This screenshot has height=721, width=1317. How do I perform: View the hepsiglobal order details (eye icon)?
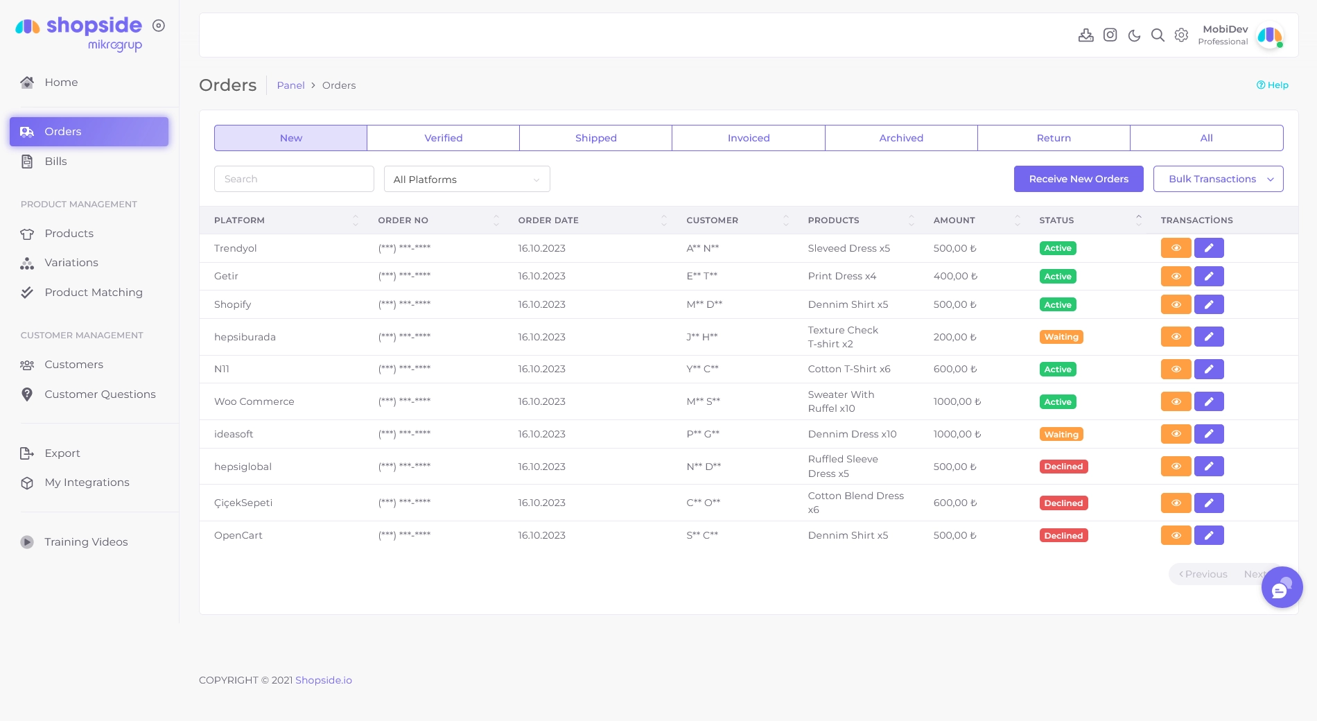click(1176, 467)
